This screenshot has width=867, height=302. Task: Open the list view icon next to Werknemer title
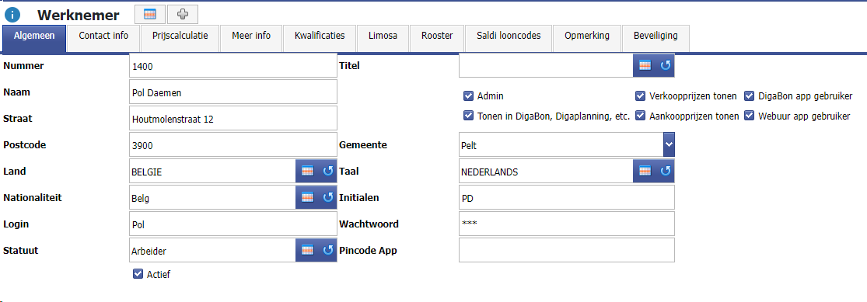(x=150, y=15)
